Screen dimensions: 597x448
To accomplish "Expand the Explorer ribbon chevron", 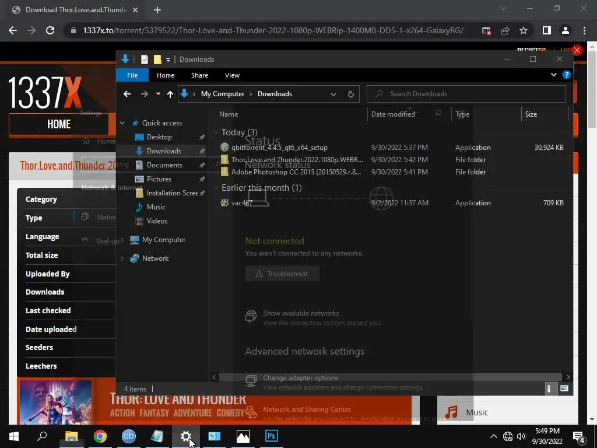I will click(554, 75).
